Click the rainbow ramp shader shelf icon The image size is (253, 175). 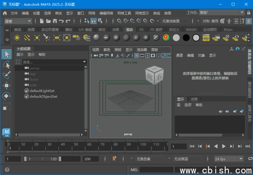click(166, 37)
